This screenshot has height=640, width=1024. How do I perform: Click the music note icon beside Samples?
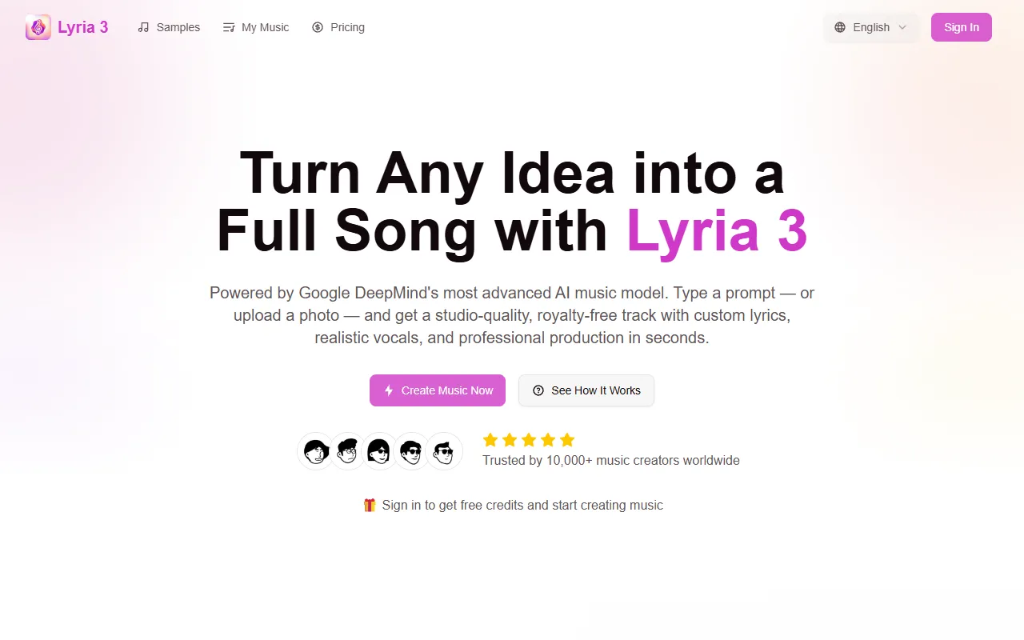click(144, 27)
